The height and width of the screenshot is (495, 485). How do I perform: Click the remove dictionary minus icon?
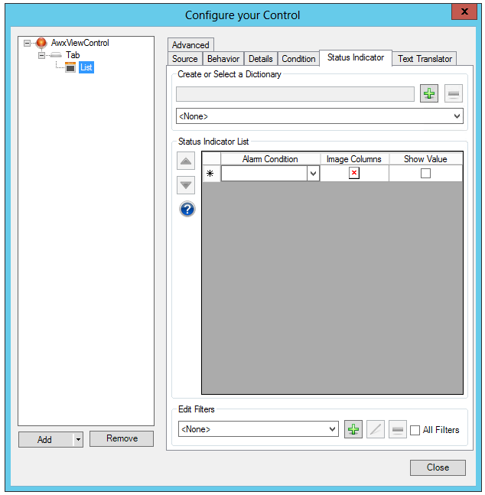pos(454,94)
